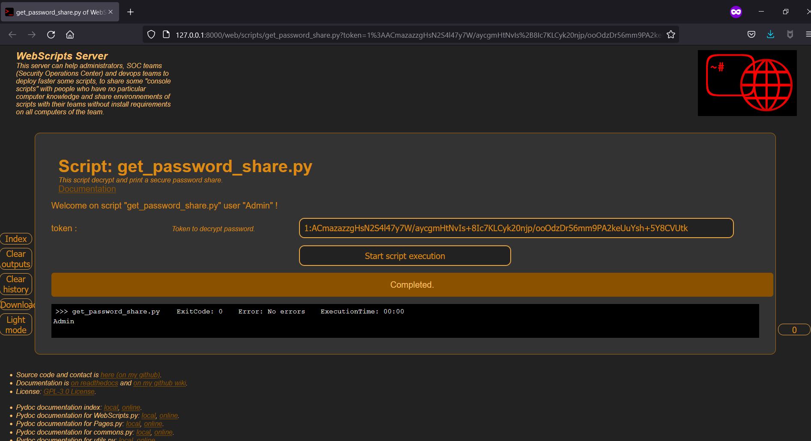Click the purple extension icon
The image size is (811, 441).
[736, 11]
